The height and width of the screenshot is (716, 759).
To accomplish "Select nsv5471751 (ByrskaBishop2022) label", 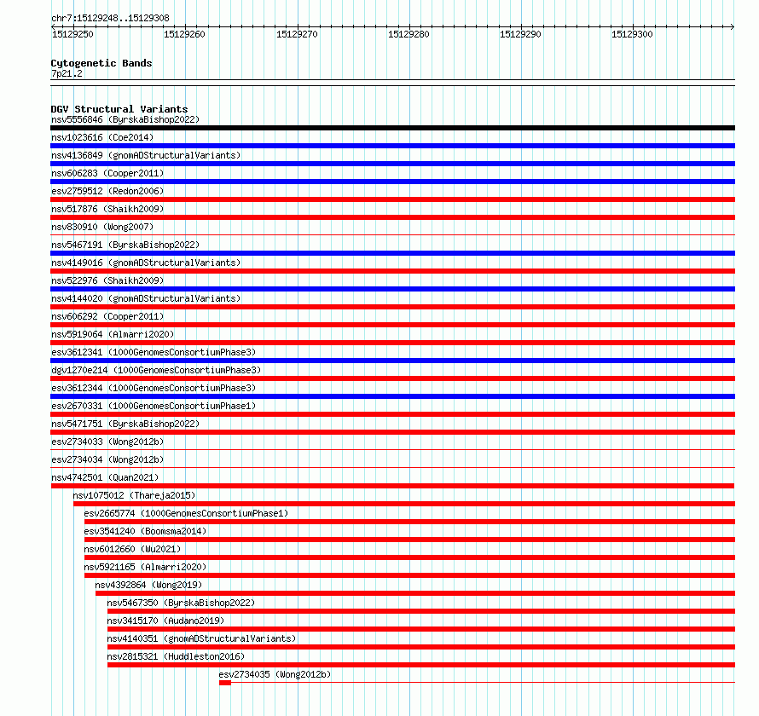I will pyautogui.click(x=125, y=424).
